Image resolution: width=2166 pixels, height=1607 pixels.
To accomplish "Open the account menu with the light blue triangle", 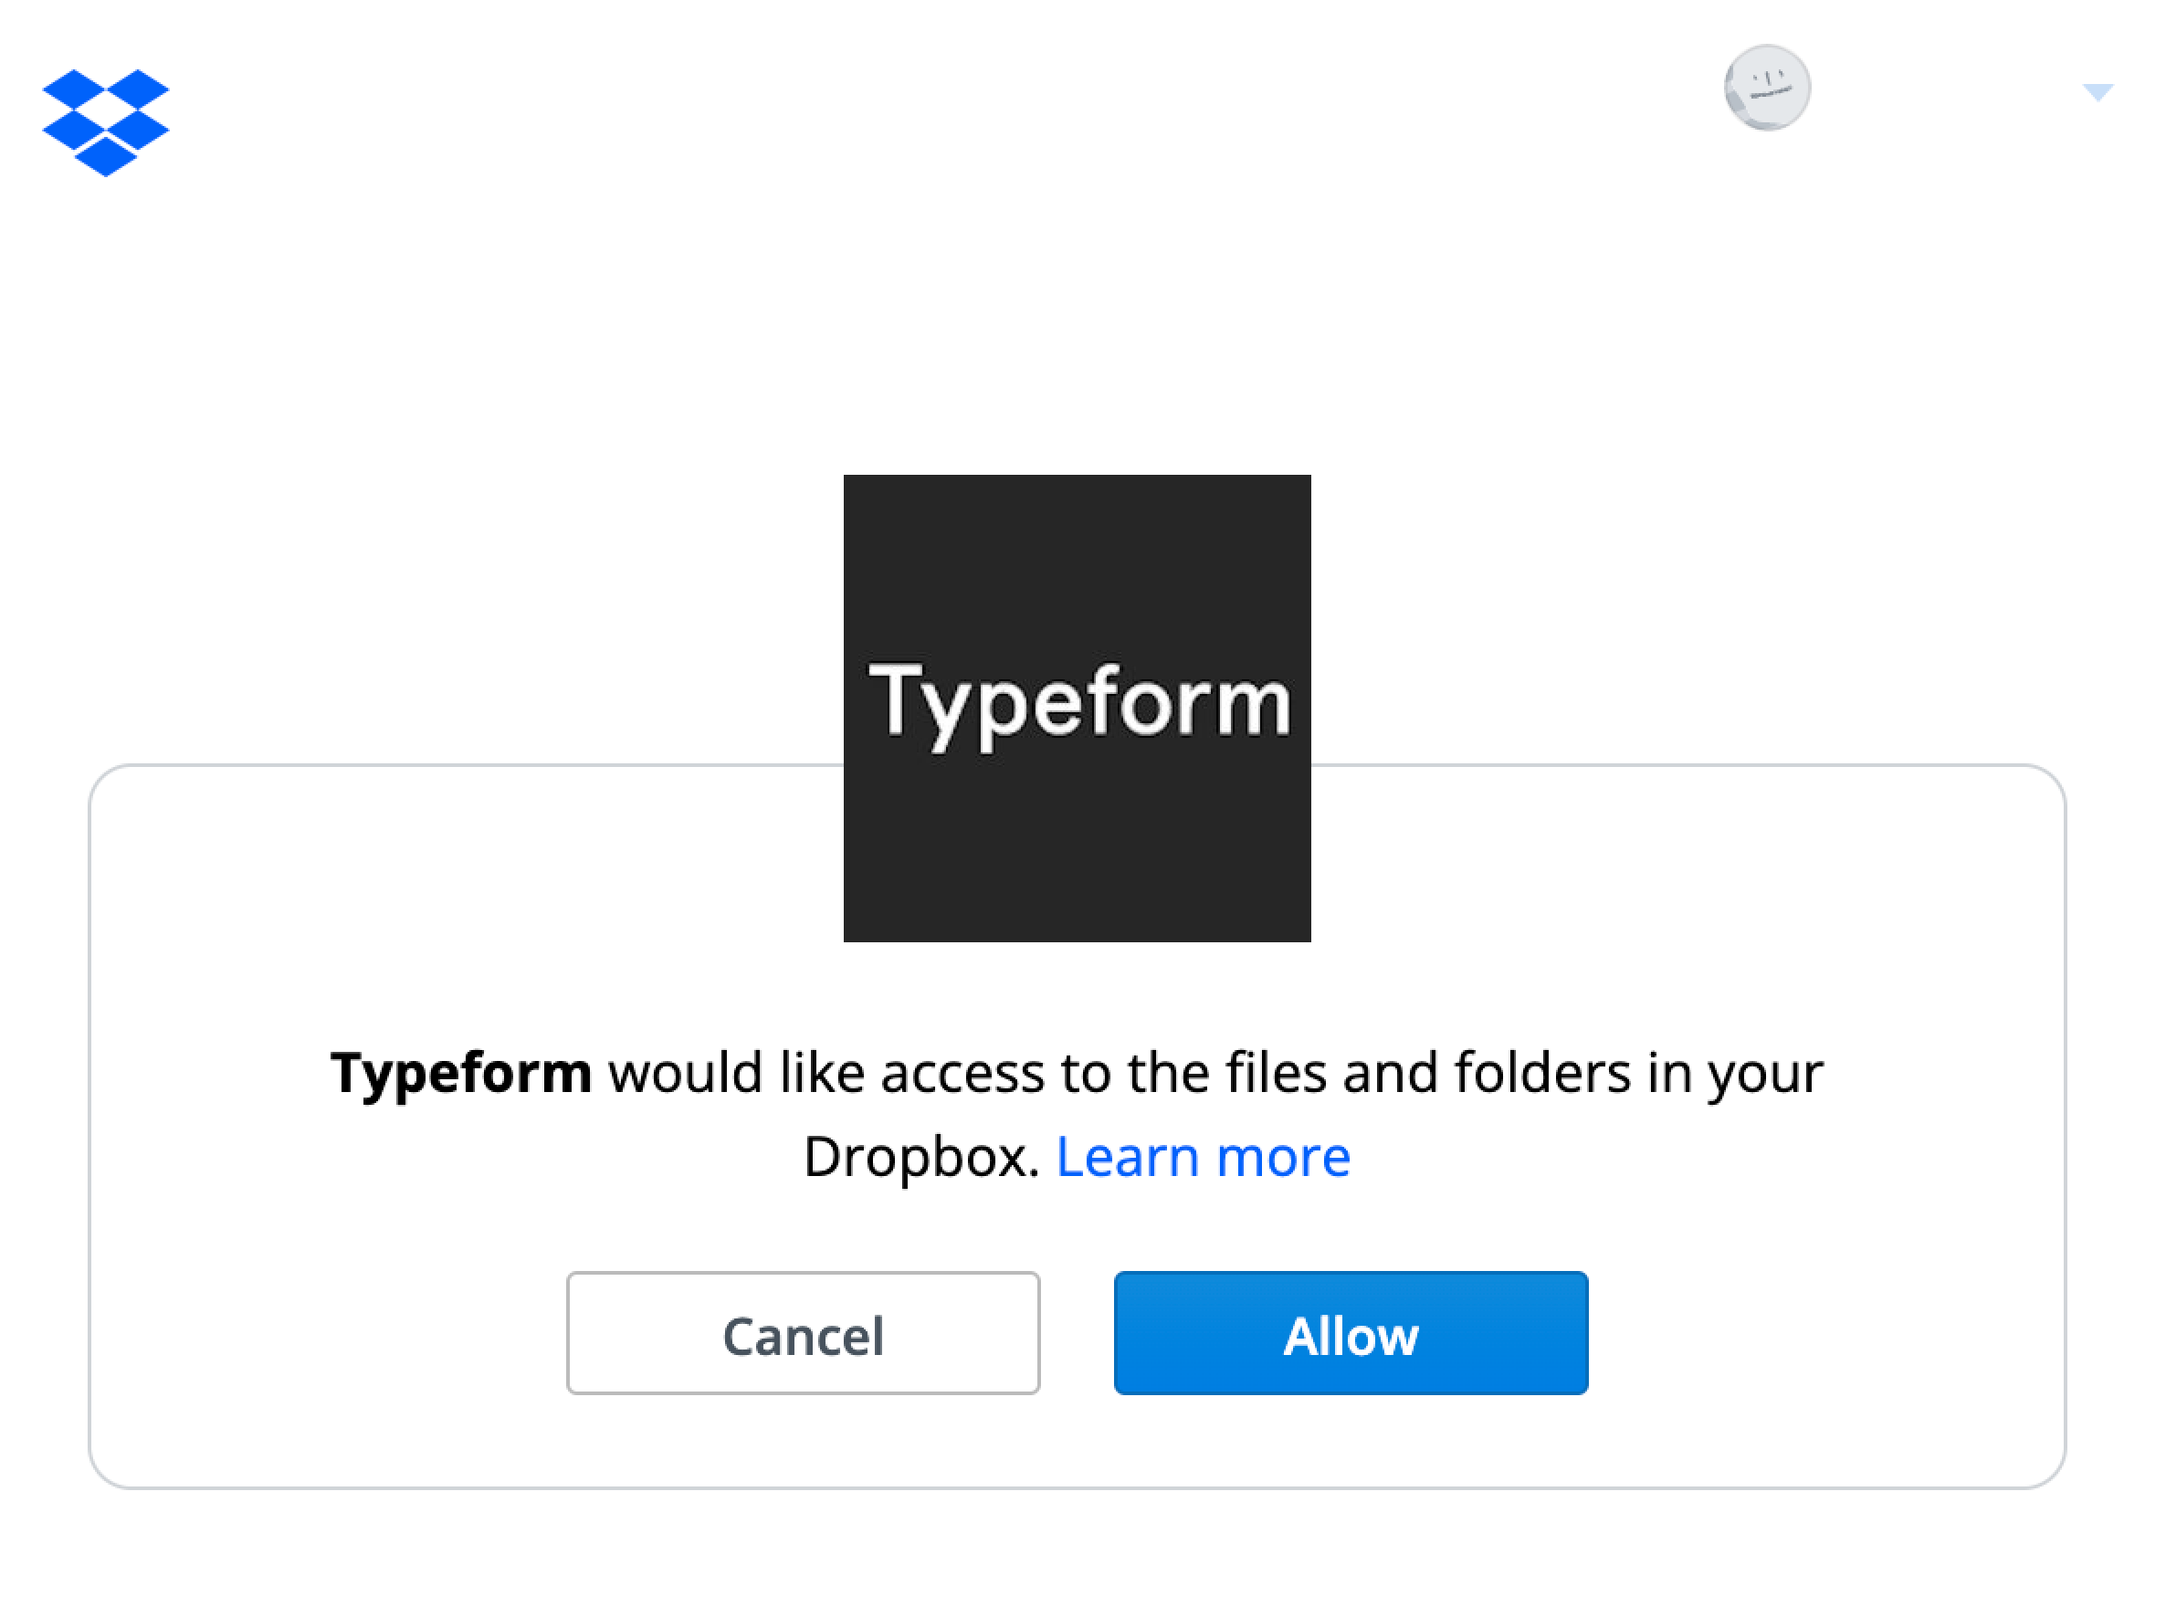I will coord(2098,92).
